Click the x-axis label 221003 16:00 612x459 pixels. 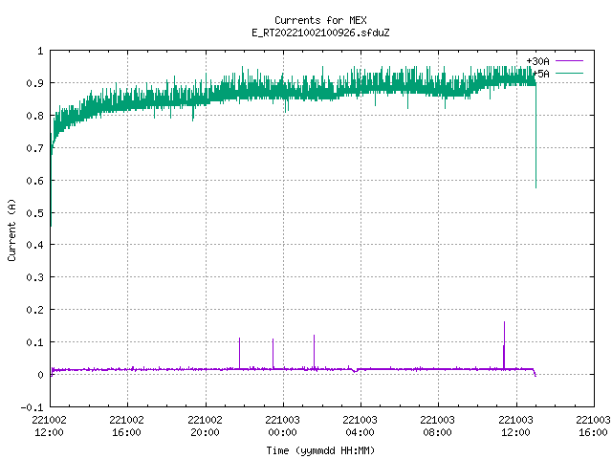[x=593, y=426]
